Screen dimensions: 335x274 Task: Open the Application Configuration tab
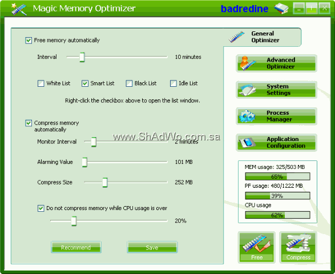(276, 143)
